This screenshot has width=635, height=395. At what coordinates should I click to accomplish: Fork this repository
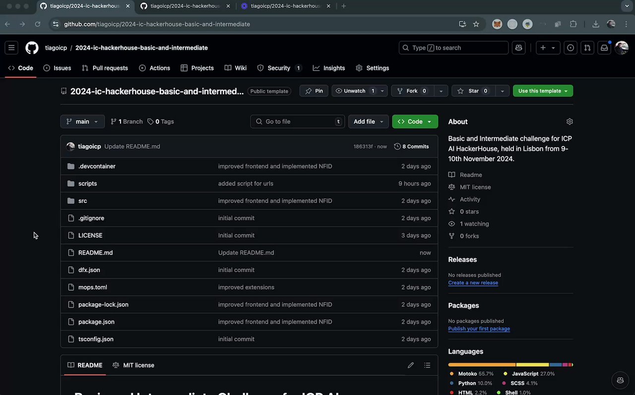(x=413, y=91)
